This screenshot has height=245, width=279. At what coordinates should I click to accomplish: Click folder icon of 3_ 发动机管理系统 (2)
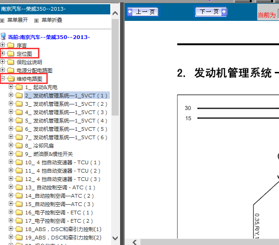click(19, 103)
